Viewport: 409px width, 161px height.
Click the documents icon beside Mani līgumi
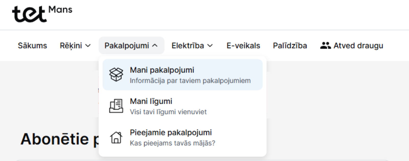[116, 106]
